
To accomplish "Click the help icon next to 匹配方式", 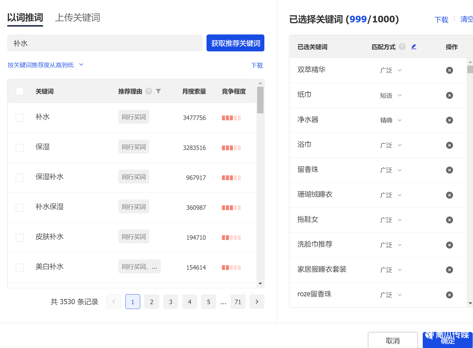I will click(x=402, y=47).
